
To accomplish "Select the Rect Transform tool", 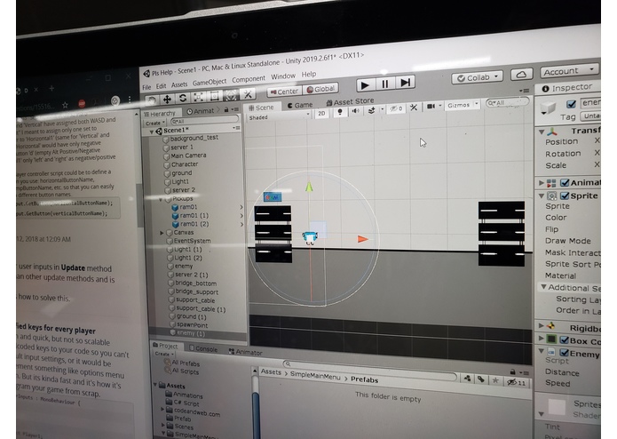I will coord(215,96).
